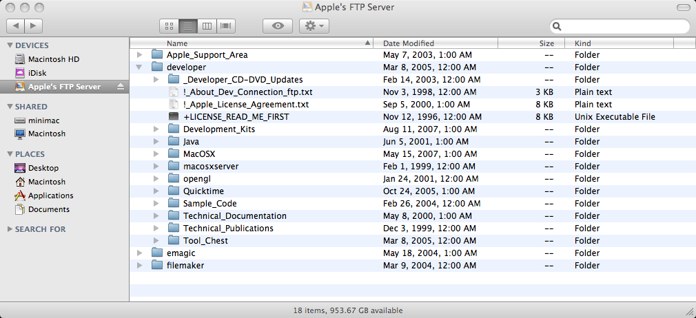Collapse the SHARED section
The width and height of the screenshot is (696, 318).
(10, 107)
